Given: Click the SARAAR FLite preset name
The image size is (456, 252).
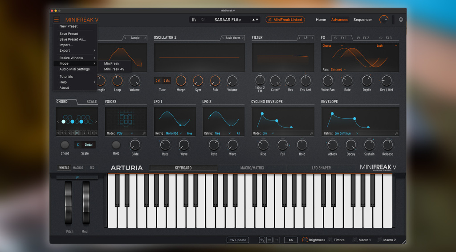Looking at the screenshot, I should (228, 20).
